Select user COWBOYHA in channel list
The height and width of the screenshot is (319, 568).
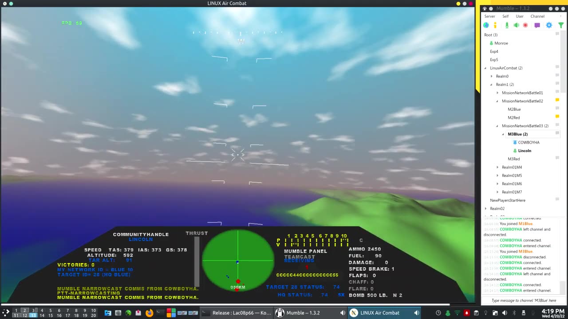[529, 143]
